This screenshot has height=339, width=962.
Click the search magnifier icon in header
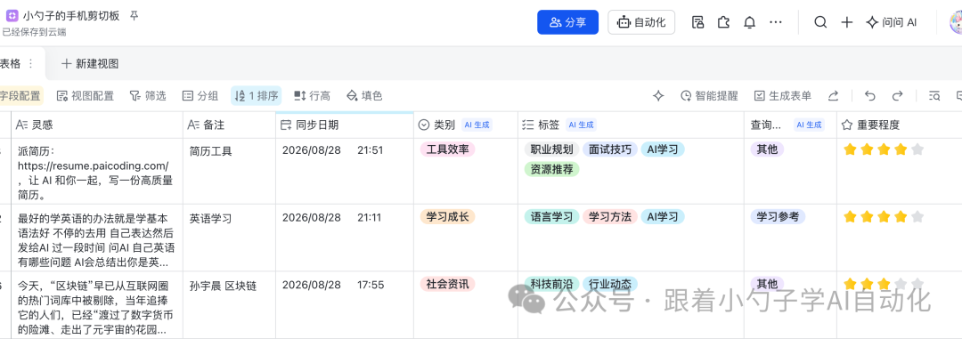tap(820, 22)
